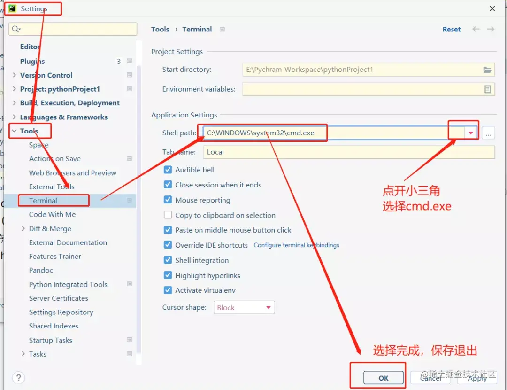Open the help question mark icon
This screenshot has height=390, width=507.
point(19,378)
